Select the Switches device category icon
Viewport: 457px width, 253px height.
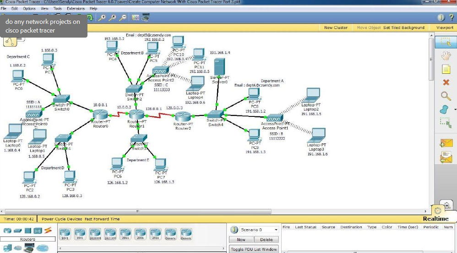[x=18, y=231]
